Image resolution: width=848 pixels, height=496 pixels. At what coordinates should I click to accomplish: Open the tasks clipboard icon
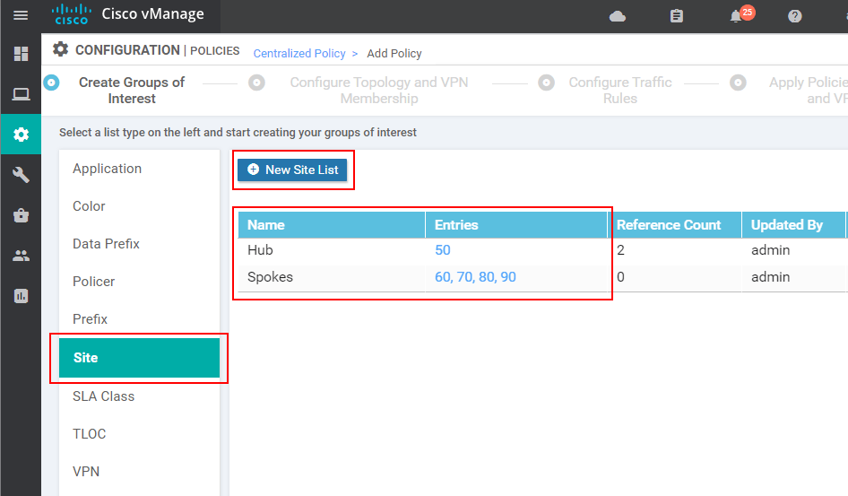coord(676,16)
